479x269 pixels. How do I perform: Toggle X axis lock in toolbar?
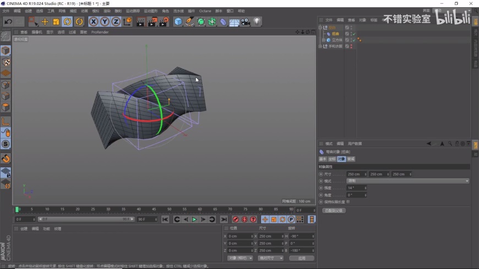point(94,21)
